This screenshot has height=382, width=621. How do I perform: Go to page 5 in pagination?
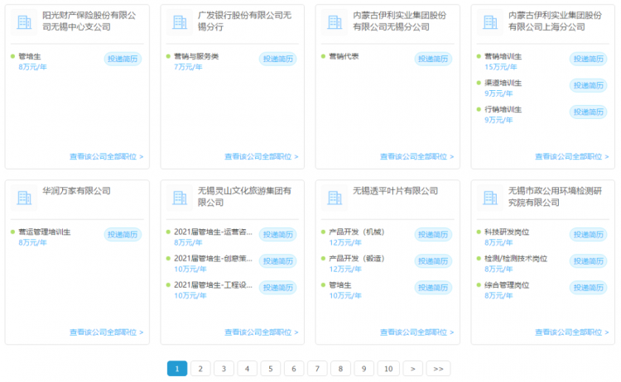coord(271,369)
